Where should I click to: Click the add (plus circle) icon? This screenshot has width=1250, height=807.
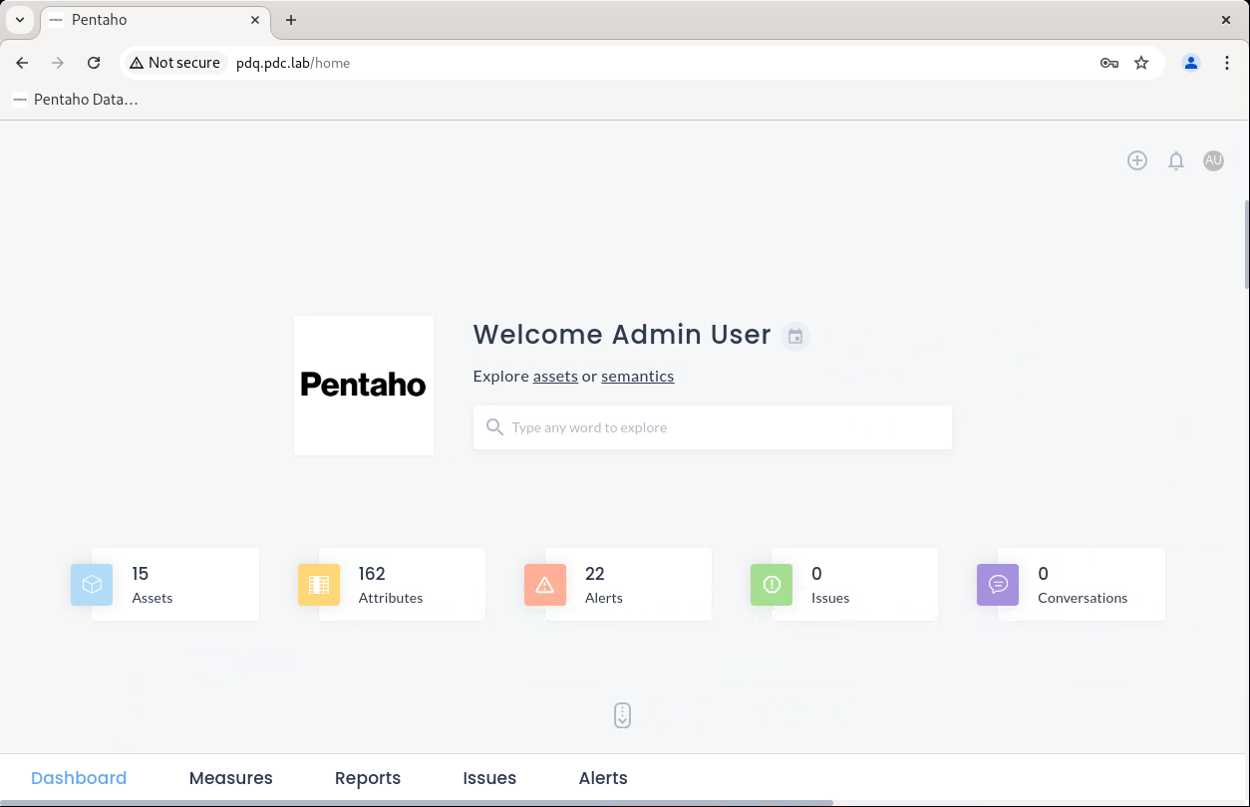[x=1137, y=160]
